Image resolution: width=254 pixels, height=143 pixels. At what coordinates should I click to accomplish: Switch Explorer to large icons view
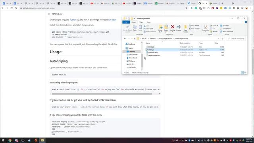[245, 73]
